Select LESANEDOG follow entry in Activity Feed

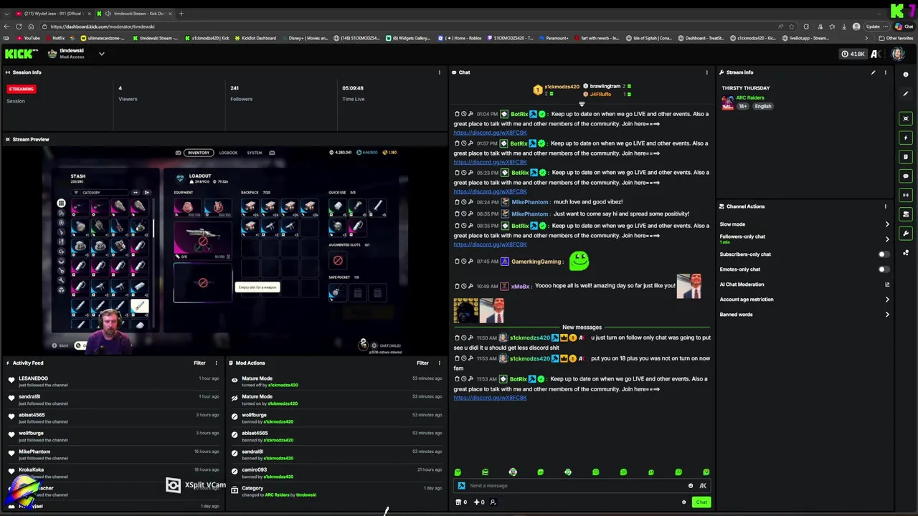pos(115,381)
